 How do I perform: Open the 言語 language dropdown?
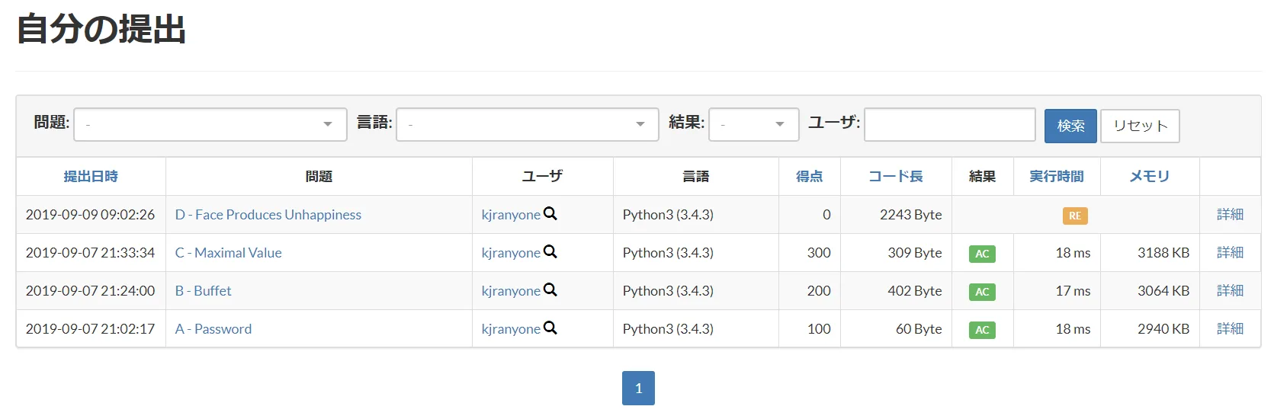[x=528, y=124]
